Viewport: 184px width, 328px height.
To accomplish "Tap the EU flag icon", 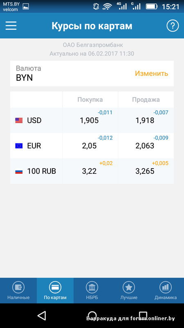I will pos(19,146).
